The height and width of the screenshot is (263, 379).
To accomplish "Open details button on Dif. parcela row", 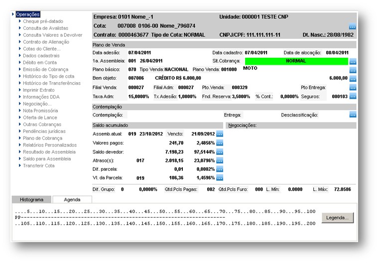I will 220,169.
